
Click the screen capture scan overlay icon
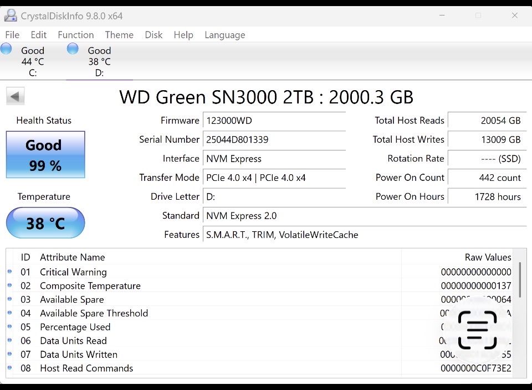point(477,330)
